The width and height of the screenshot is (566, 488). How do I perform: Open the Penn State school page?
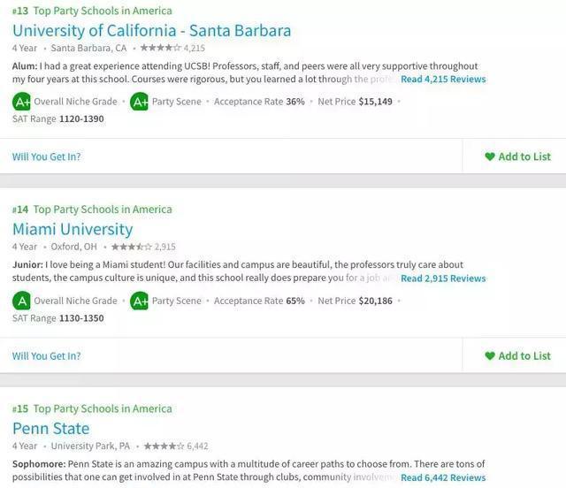(x=50, y=429)
